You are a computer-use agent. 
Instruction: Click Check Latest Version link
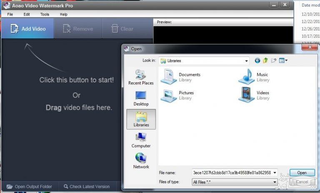[x=87, y=186]
